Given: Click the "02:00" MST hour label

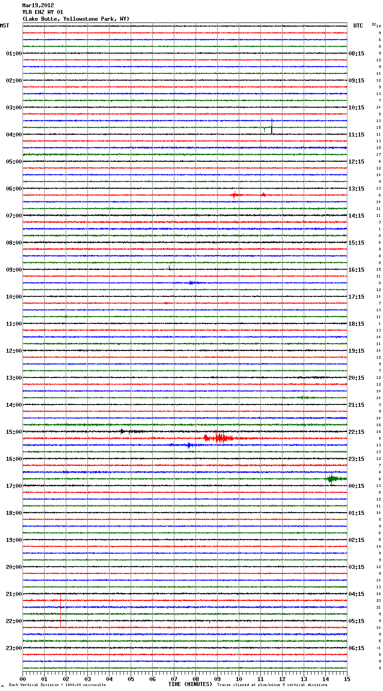Looking at the screenshot, I should [x=14, y=81].
